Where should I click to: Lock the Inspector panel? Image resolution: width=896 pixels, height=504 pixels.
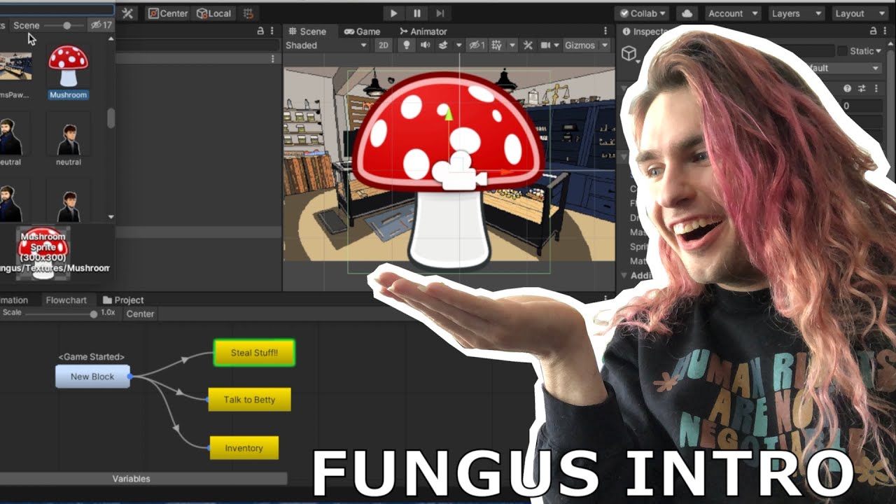pos(873,31)
